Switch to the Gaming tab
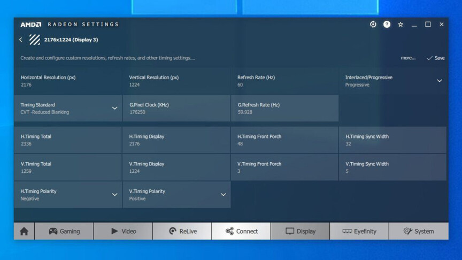The height and width of the screenshot is (260, 462). tap(64, 231)
